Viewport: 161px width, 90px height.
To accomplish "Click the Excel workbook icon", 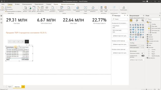I will 30,8.
